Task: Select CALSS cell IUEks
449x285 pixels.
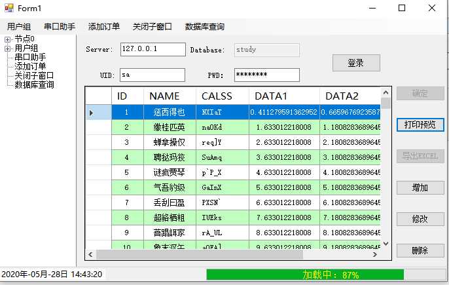Action: coord(223,218)
